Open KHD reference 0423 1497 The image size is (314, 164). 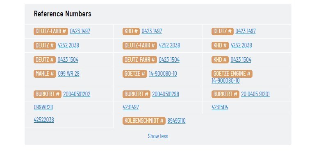click(152, 31)
